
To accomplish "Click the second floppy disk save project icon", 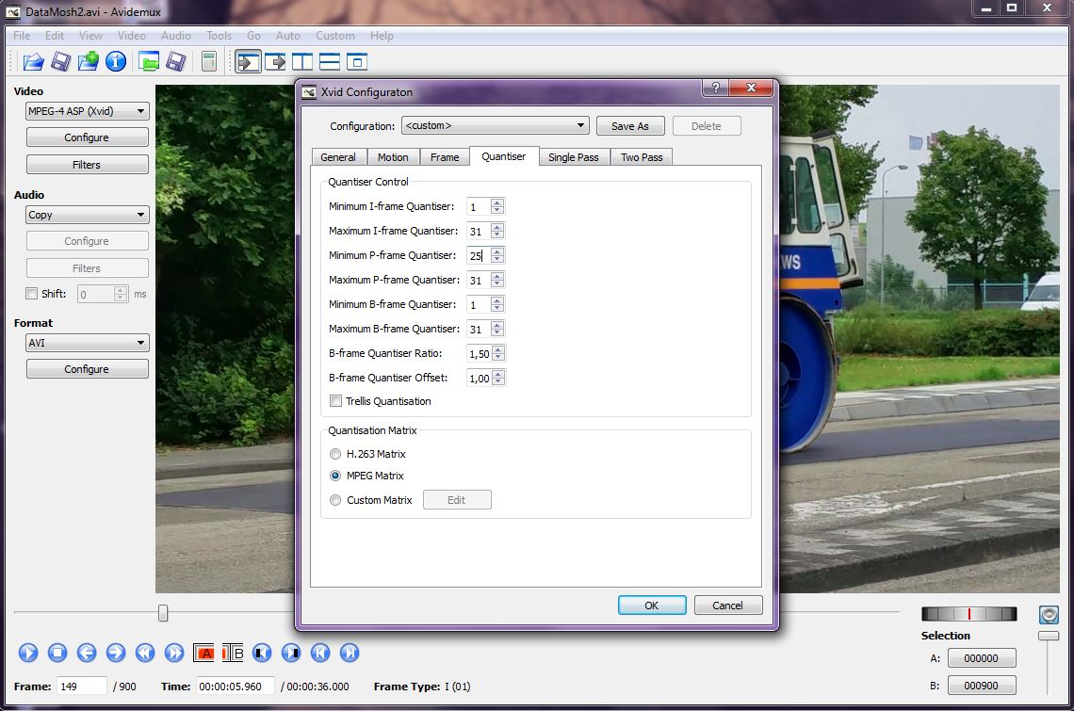I will pos(176,62).
